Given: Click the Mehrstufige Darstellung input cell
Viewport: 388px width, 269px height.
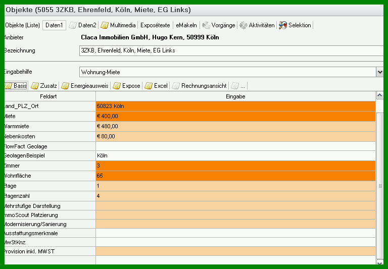Looking at the screenshot, I should (235, 206).
